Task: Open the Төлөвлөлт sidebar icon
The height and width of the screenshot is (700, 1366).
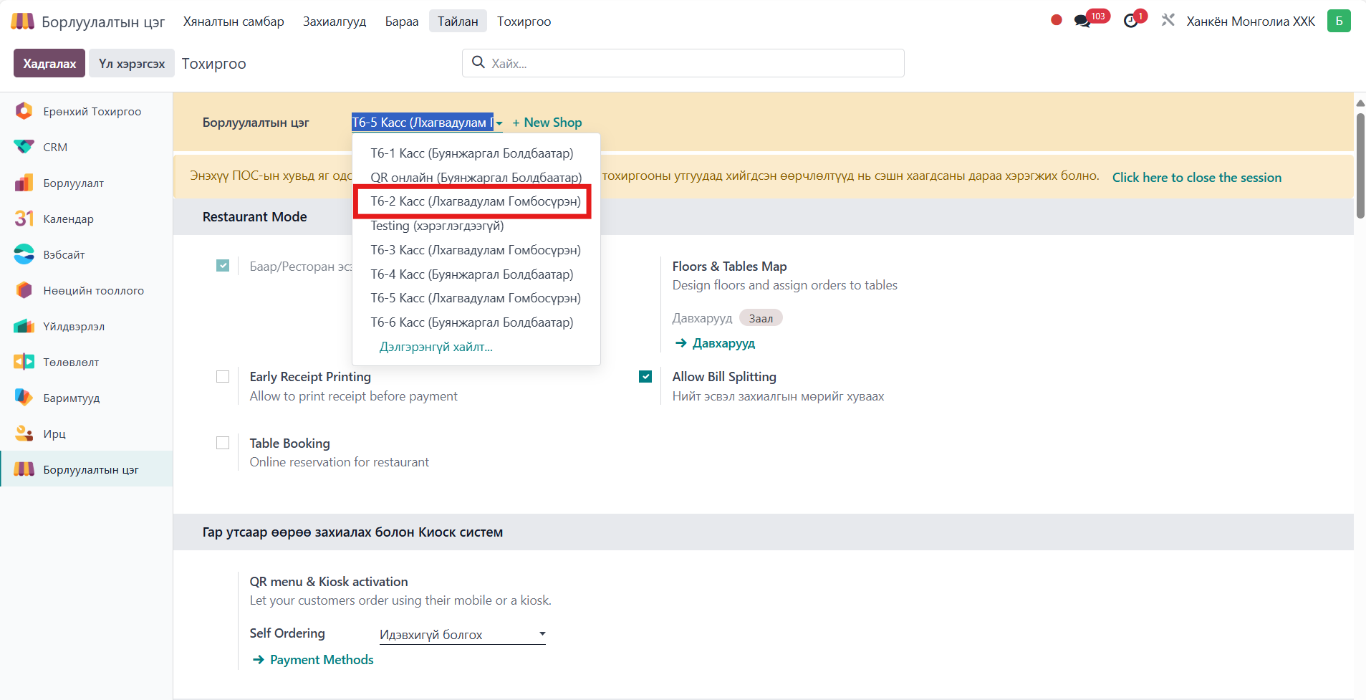Action: point(24,362)
